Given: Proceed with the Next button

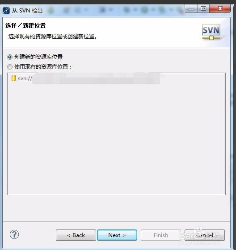Looking at the screenshot, I should [117, 235].
